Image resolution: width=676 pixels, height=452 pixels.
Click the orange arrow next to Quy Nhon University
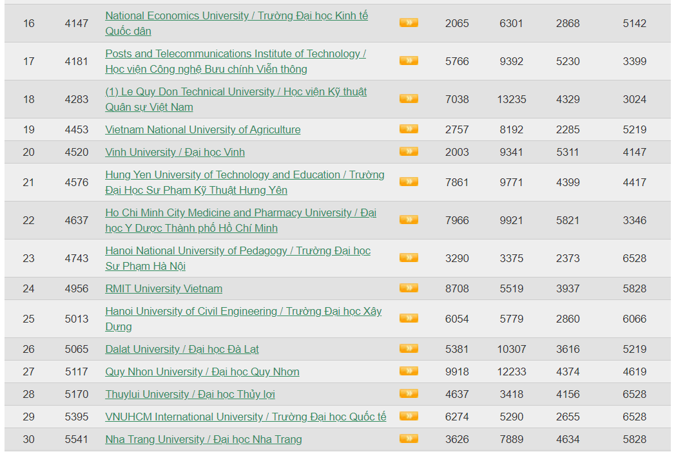tap(409, 371)
